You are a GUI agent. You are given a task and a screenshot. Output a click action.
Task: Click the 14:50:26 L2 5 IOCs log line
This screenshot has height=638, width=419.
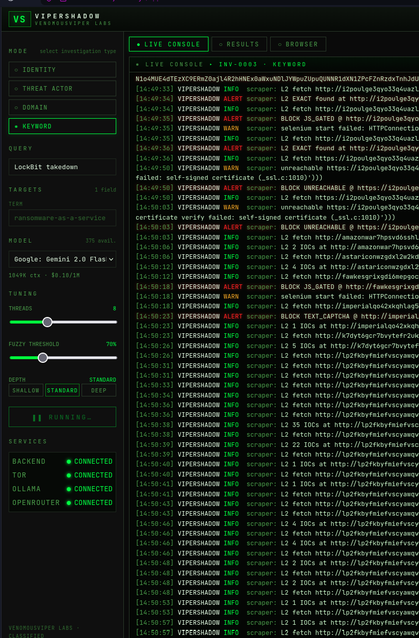pyautogui.click(x=277, y=346)
